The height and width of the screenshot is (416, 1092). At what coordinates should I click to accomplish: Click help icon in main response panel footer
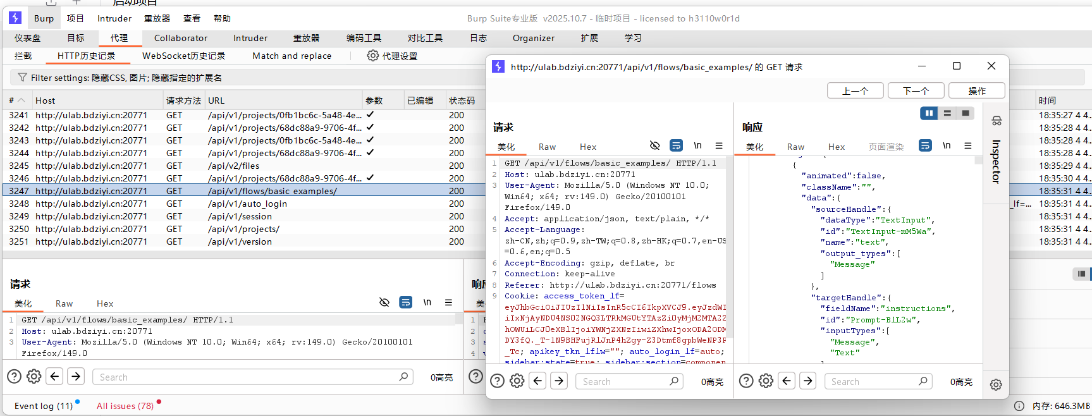[x=476, y=377]
